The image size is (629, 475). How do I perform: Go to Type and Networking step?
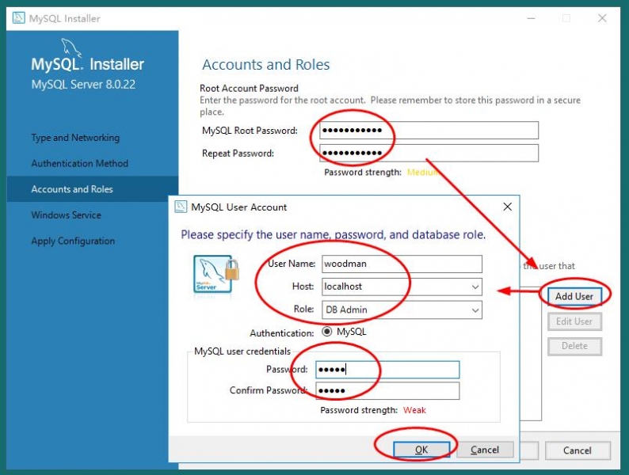coord(75,138)
